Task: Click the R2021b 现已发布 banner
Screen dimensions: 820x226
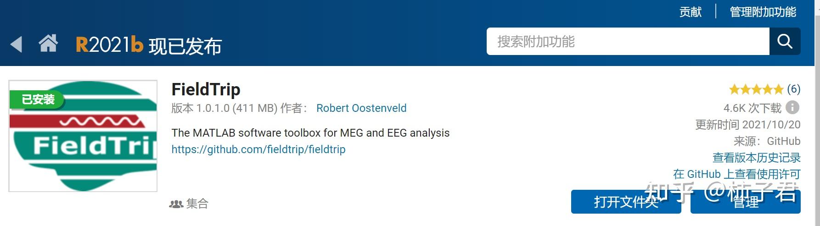Action: tap(149, 45)
